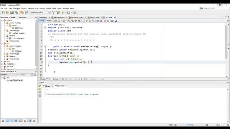Click the Start Macro Recording red icon
This screenshot has height=129, width=230.
click(x=105, y=21)
